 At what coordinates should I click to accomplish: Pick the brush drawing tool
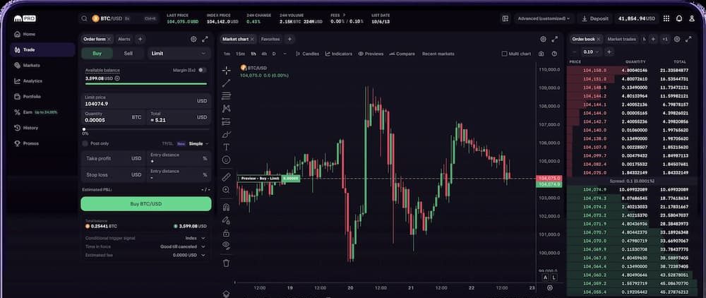[x=226, y=134]
